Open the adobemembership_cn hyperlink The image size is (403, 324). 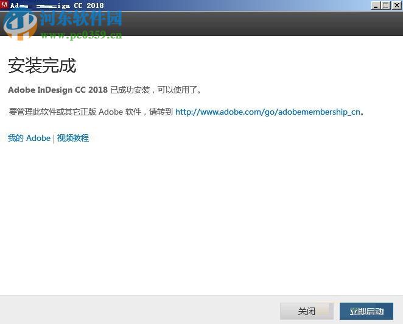(268, 112)
